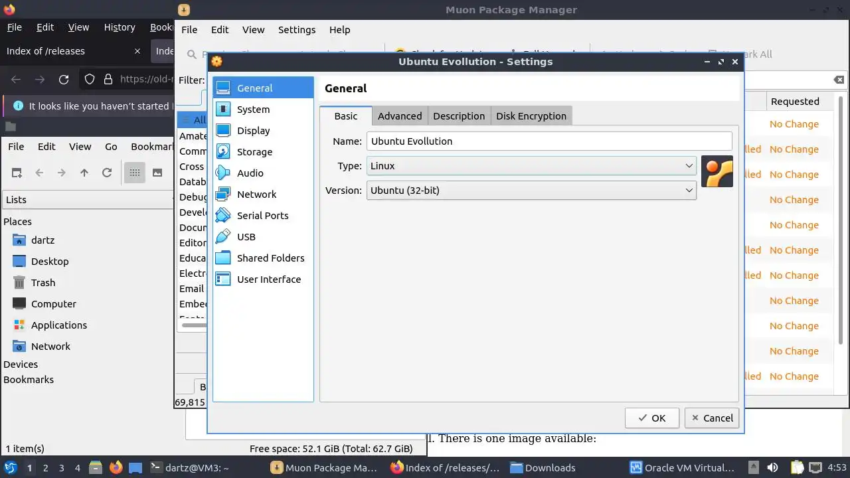Click the Muon filter clear icon
This screenshot has width=850, height=478.
[839, 80]
